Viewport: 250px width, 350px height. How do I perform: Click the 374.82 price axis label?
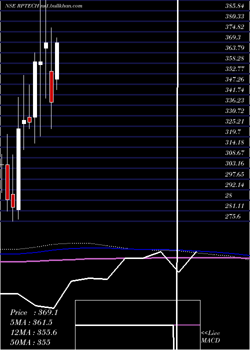tap(234, 27)
